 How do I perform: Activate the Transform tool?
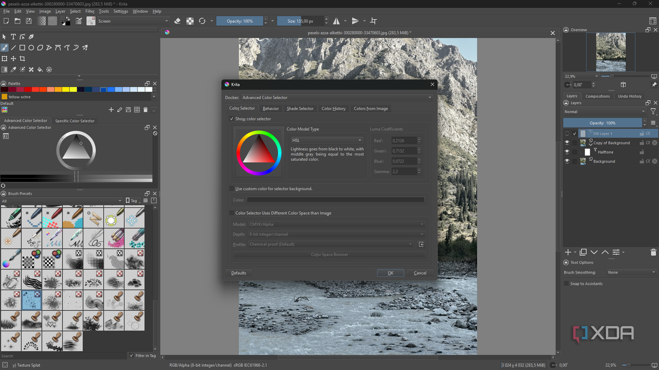tap(4, 58)
